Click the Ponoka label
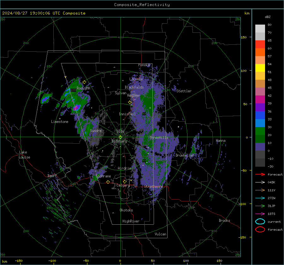 coord(144,65)
